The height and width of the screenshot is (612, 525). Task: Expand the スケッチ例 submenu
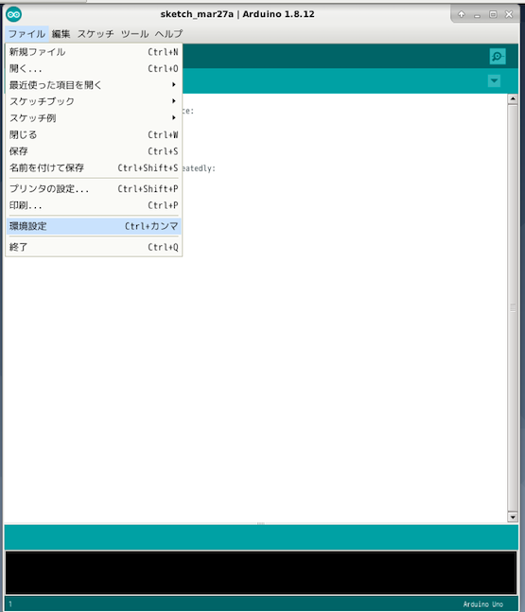pos(94,118)
